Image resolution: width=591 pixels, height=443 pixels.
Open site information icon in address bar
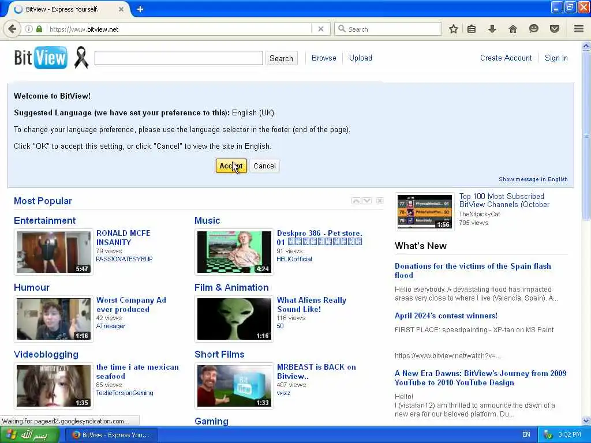coord(29,29)
